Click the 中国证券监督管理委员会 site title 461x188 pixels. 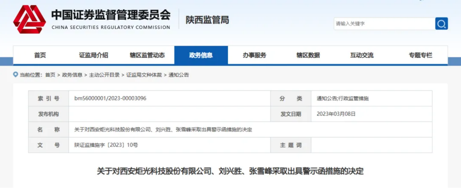pyautogui.click(x=111, y=15)
